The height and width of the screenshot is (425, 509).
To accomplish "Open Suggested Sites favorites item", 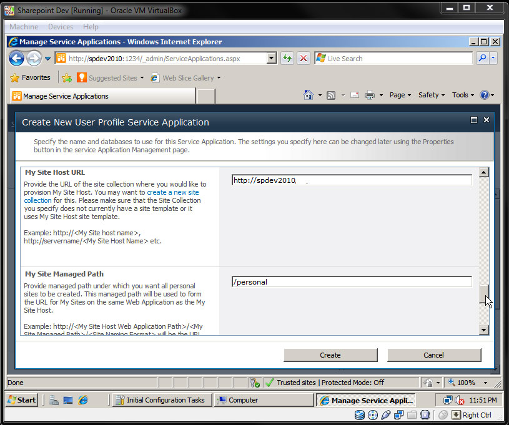I will coord(110,78).
